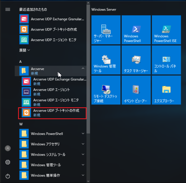
Task: Expand recently added list with 展開
Action: 25,50
